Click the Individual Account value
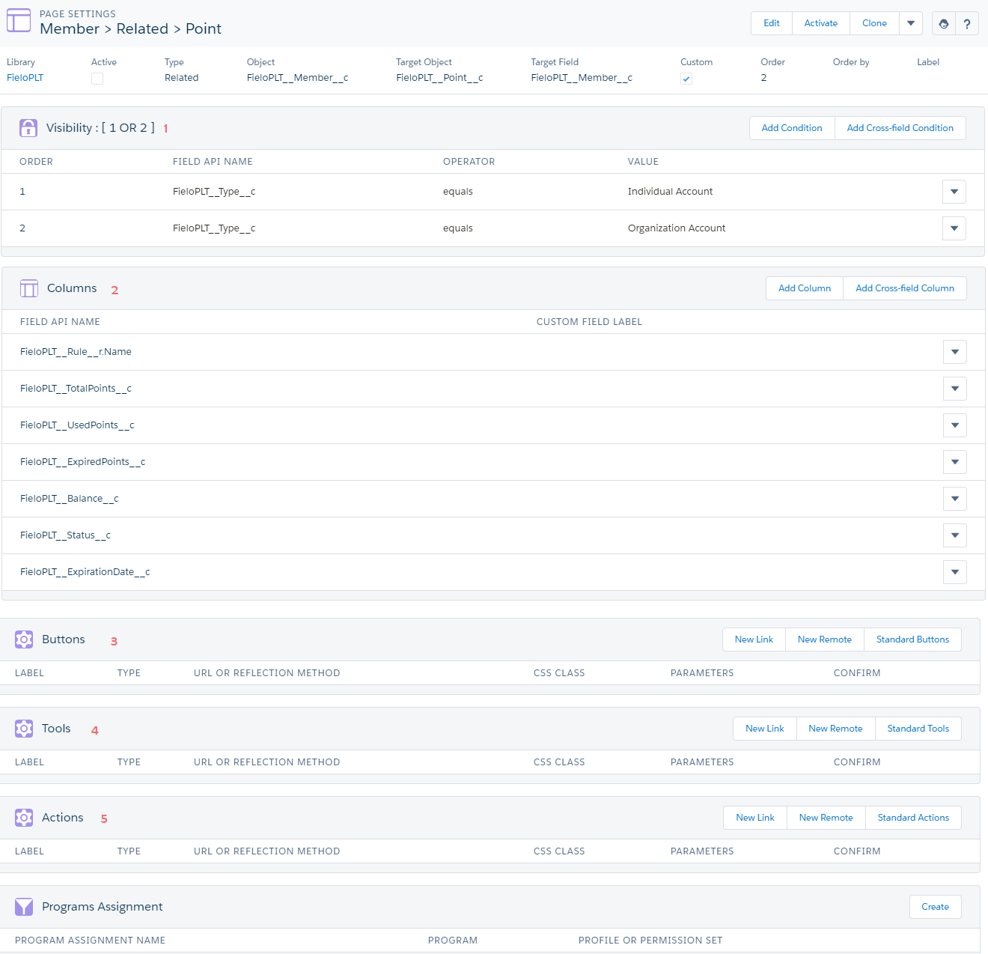The width and height of the screenshot is (988, 954). (670, 192)
